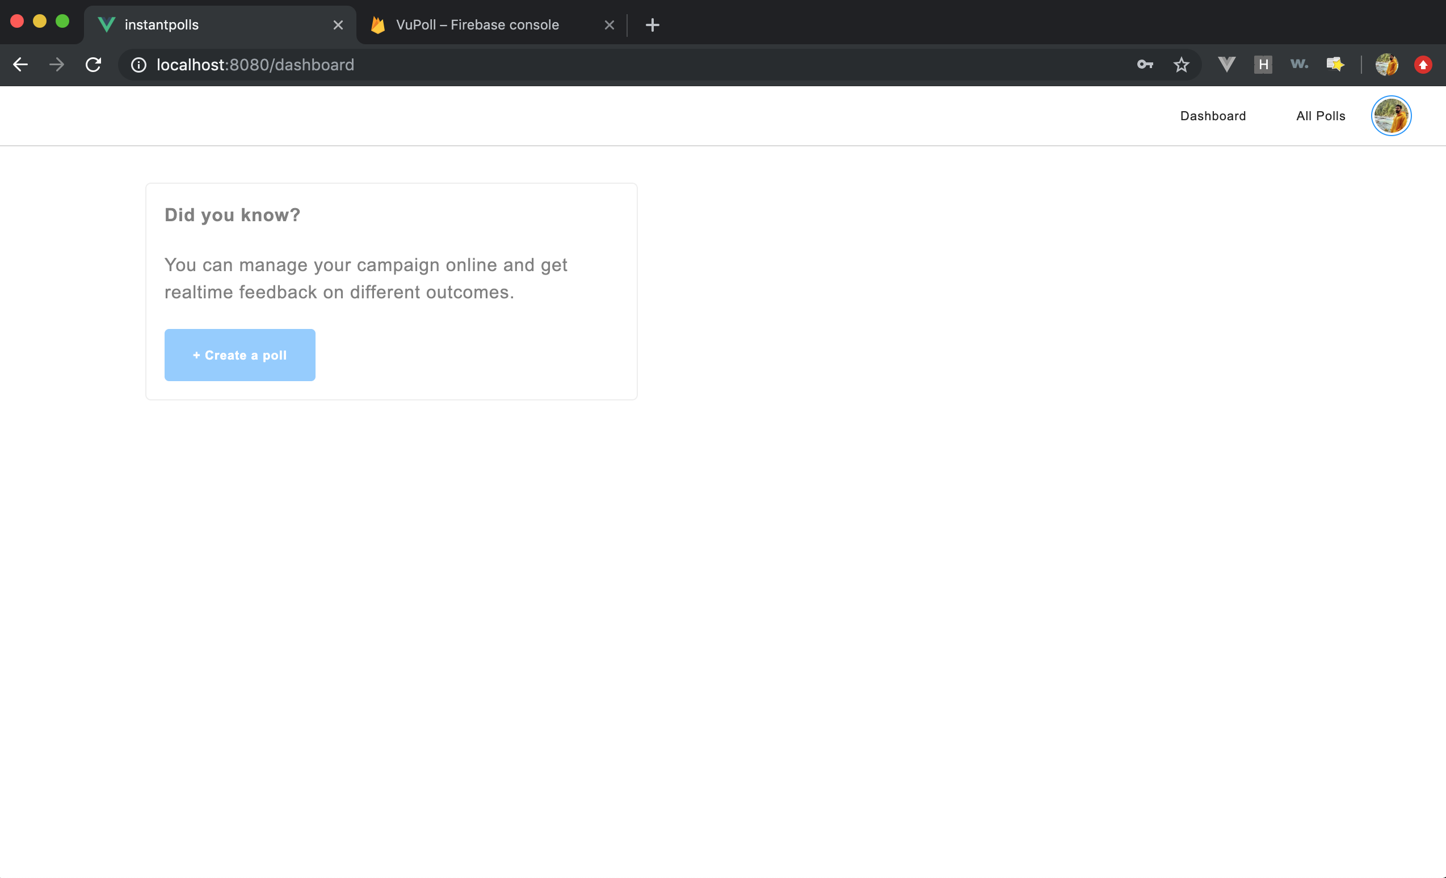Open Chrome profile avatar in browser toolbar
This screenshot has width=1446, height=878.
(1387, 65)
